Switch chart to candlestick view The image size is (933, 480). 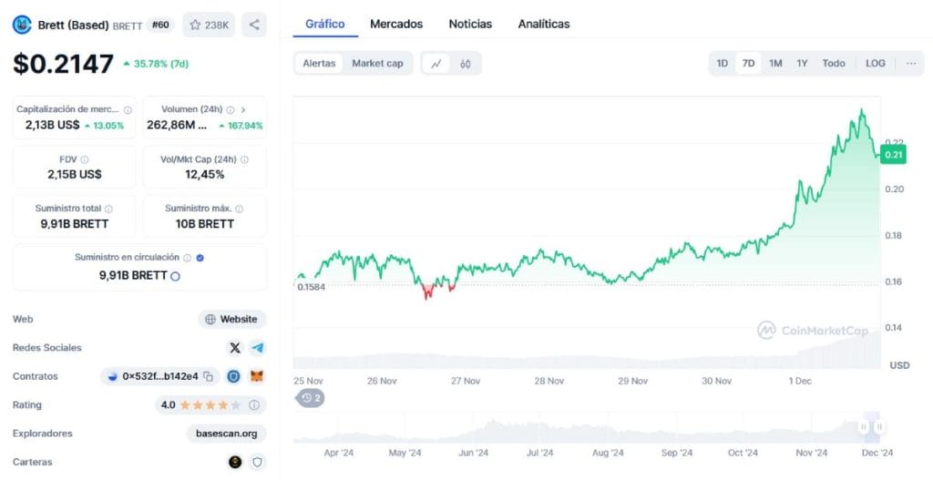click(x=466, y=64)
